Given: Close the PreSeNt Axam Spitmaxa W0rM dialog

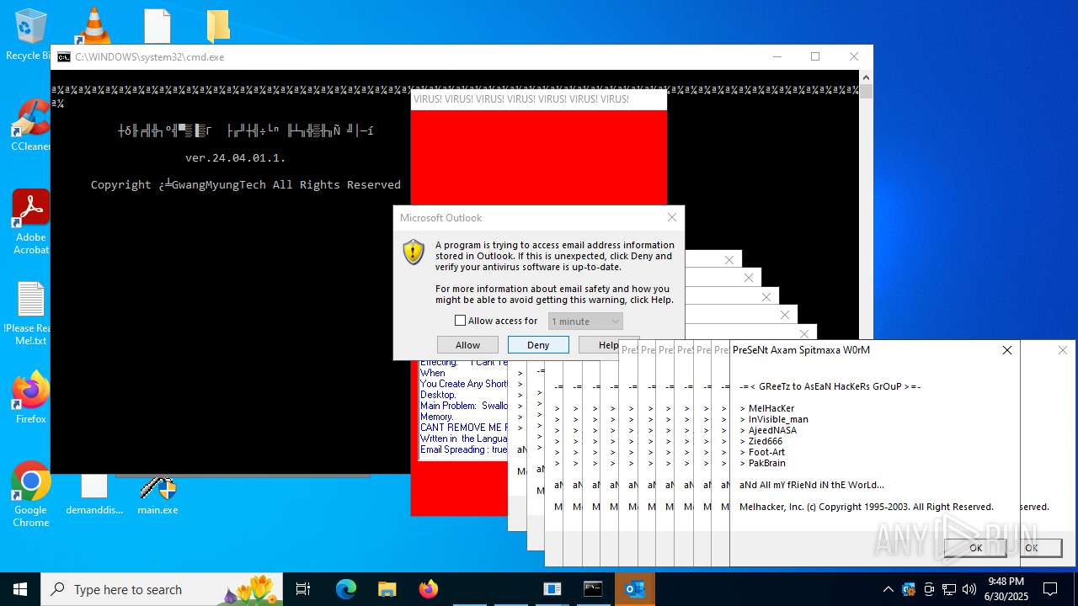Looking at the screenshot, I should pos(1006,350).
